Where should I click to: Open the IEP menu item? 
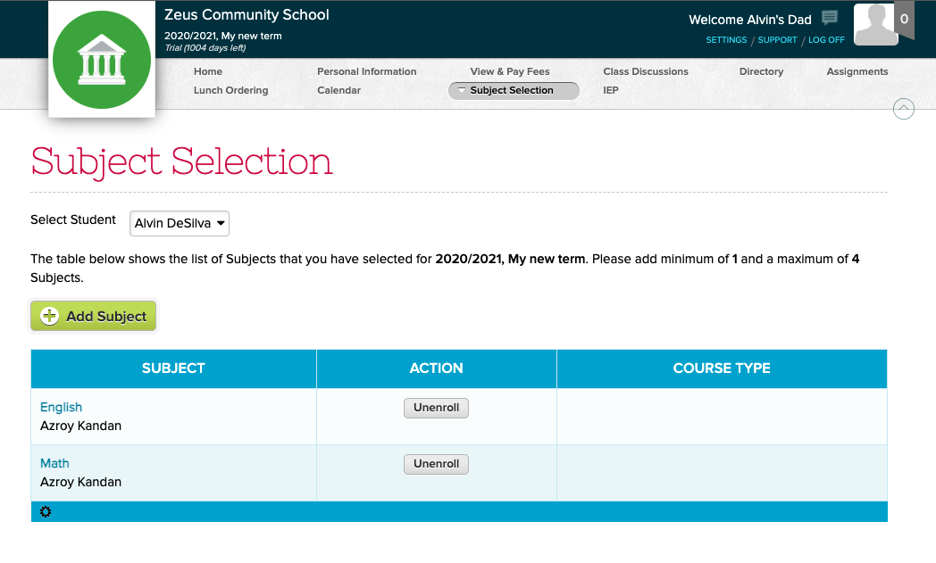(x=611, y=90)
